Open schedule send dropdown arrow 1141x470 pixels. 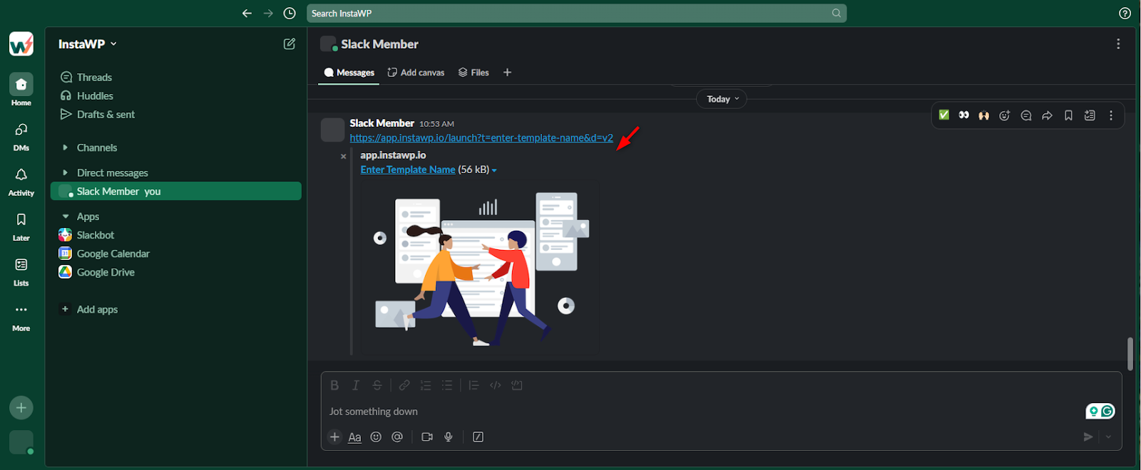(x=1108, y=437)
